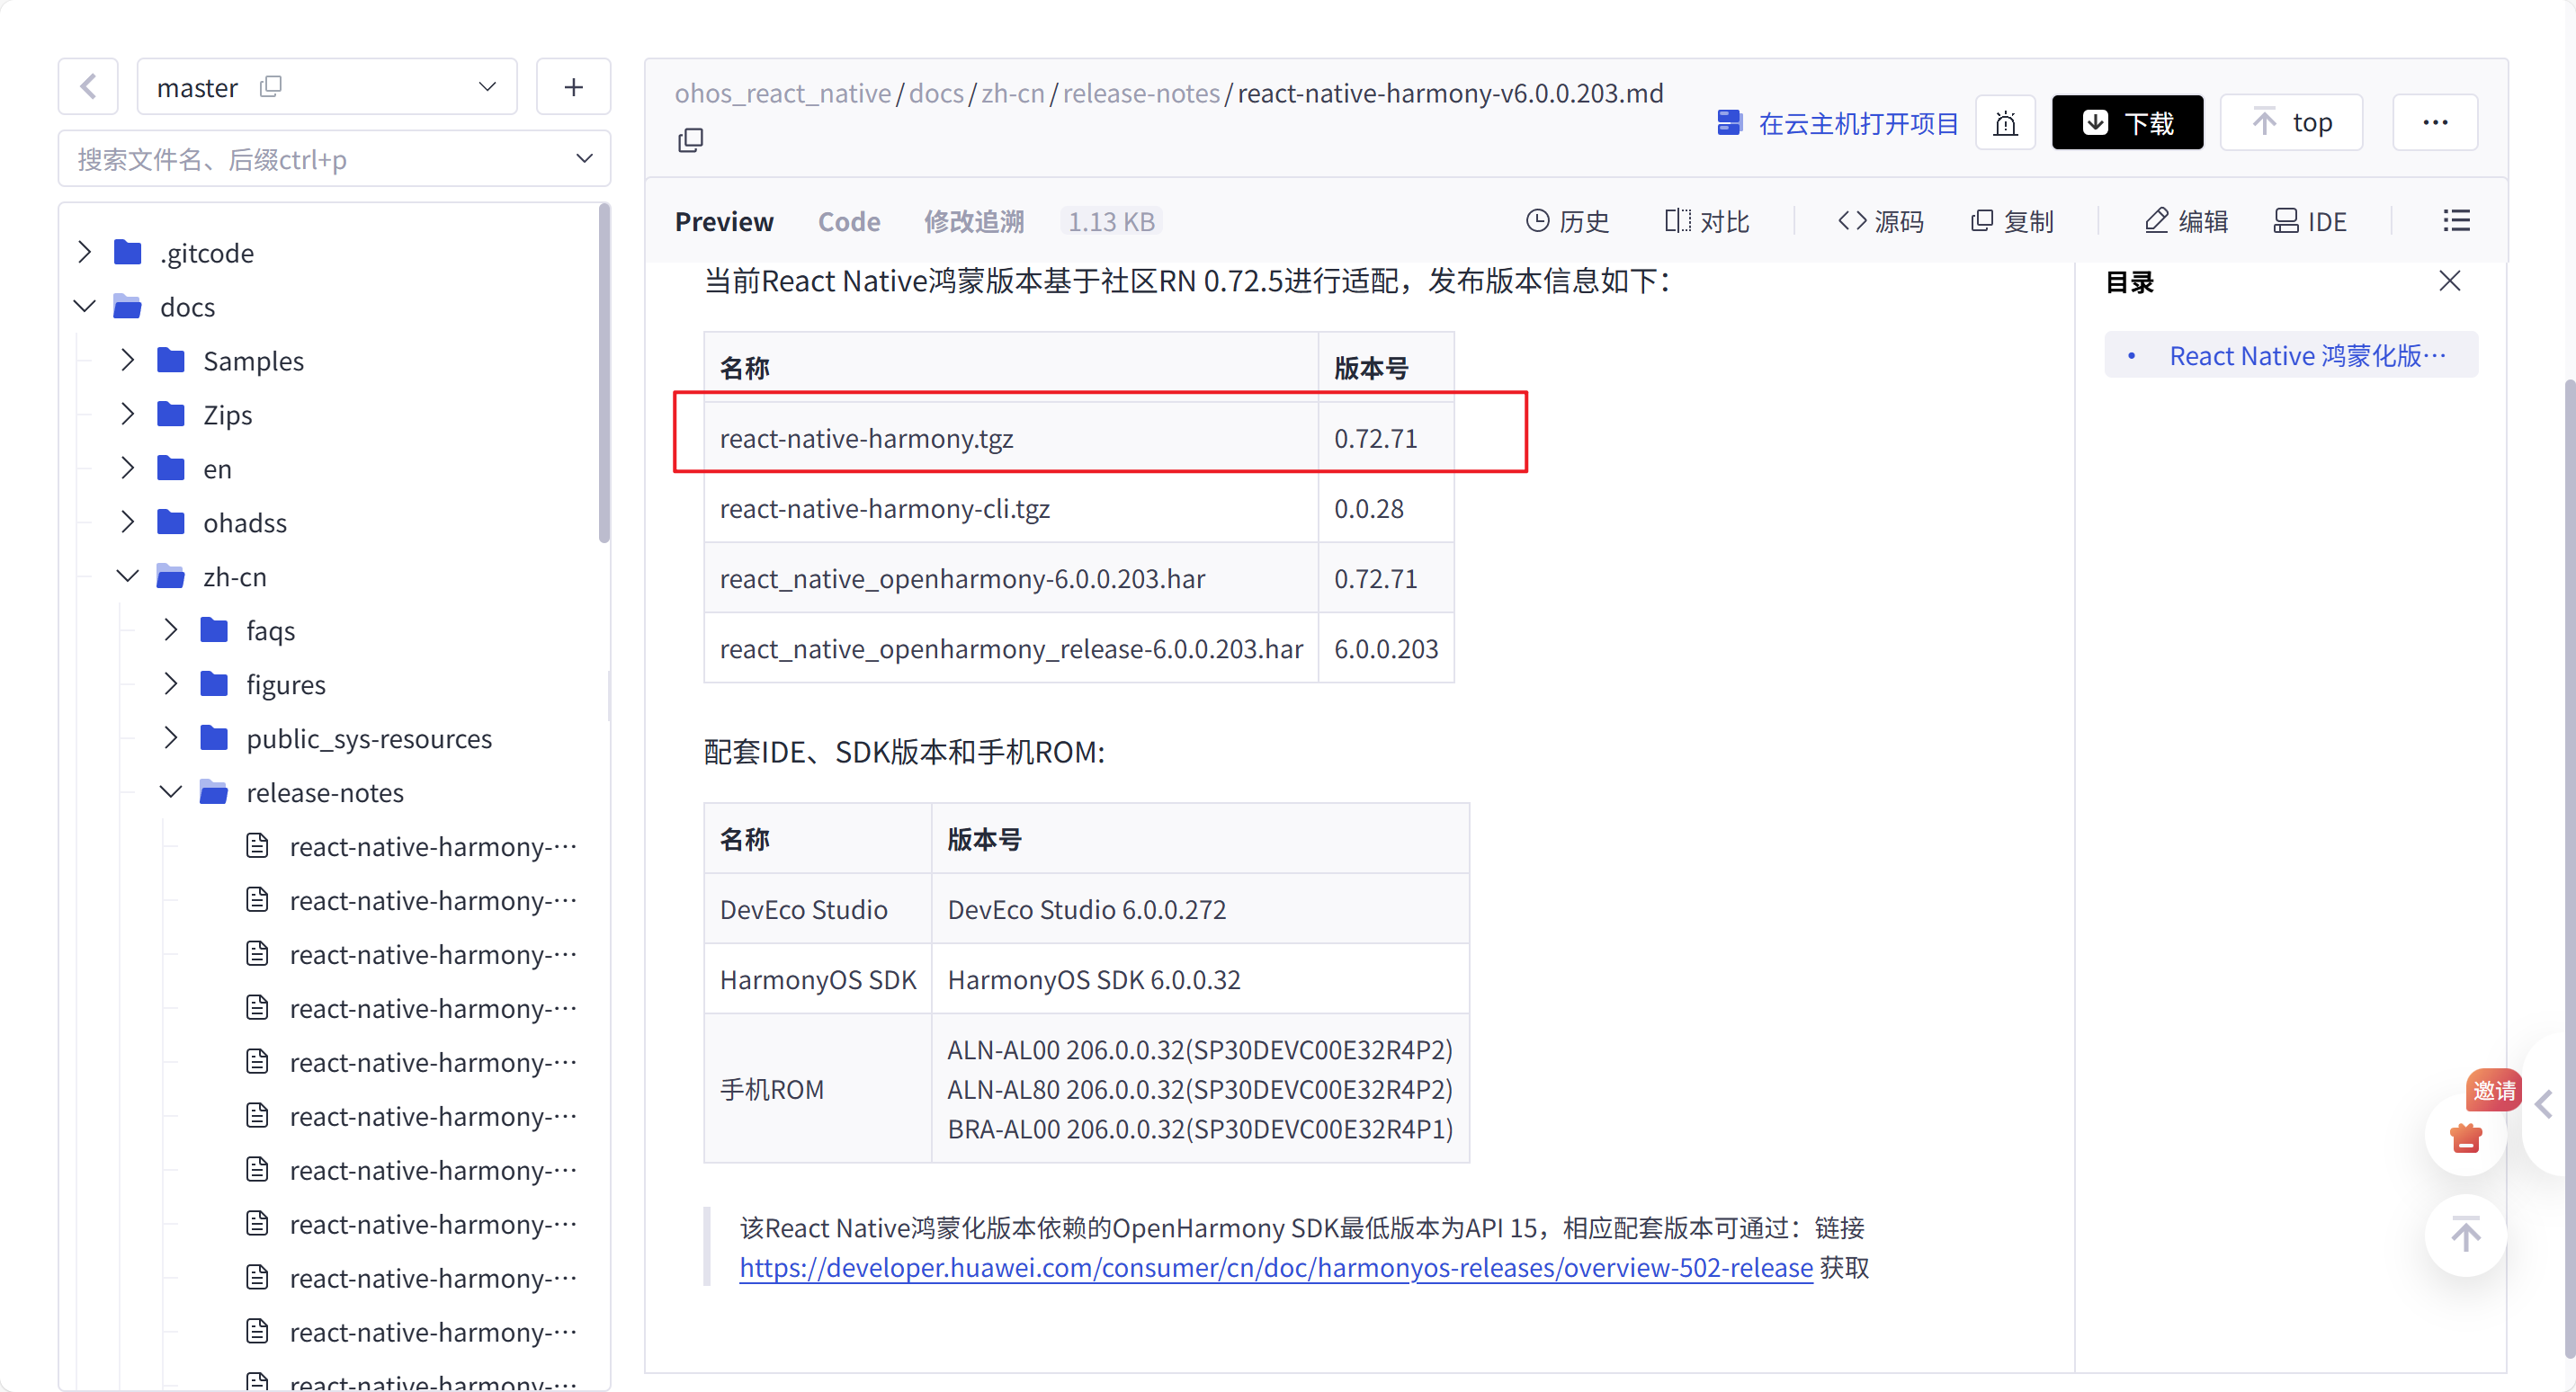Expand the Samples folder
The width and height of the screenshot is (2576, 1392).
pyautogui.click(x=127, y=360)
